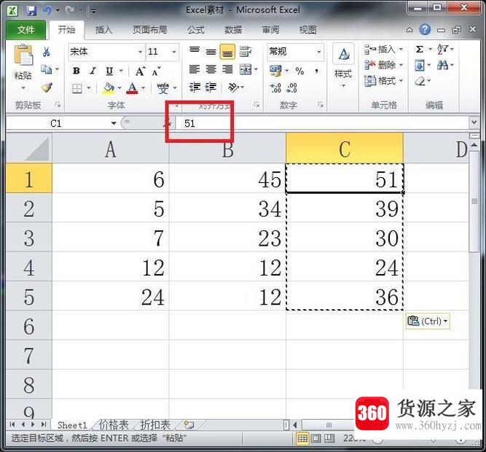Apply percent style format
Image resolution: width=486 pixels, height=452 pixels.
(299, 71)
